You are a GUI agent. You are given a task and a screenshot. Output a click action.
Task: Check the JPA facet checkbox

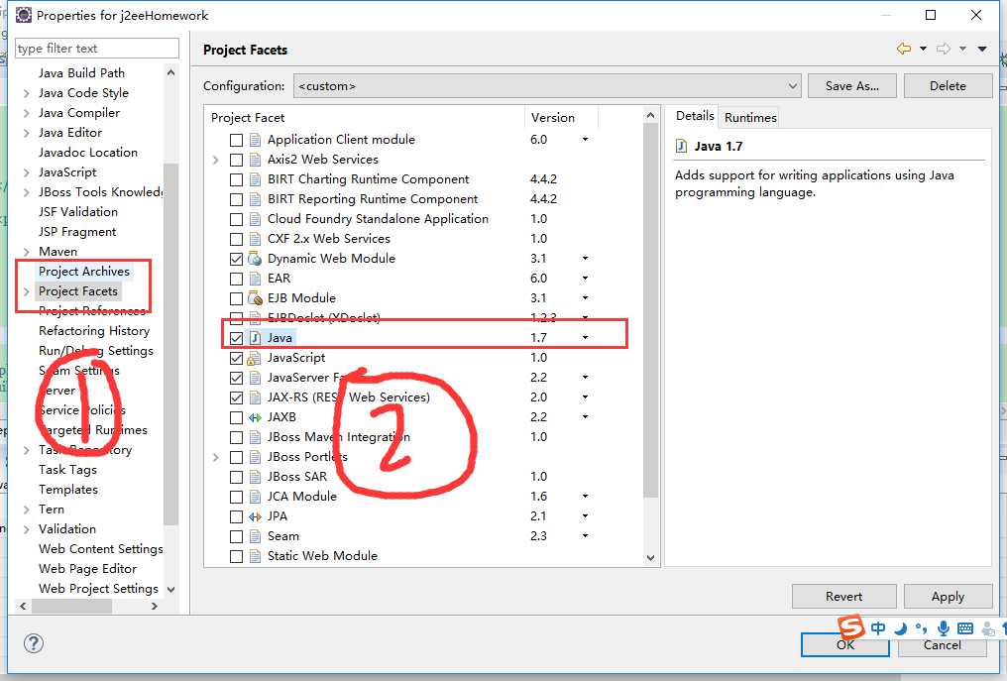236,516
